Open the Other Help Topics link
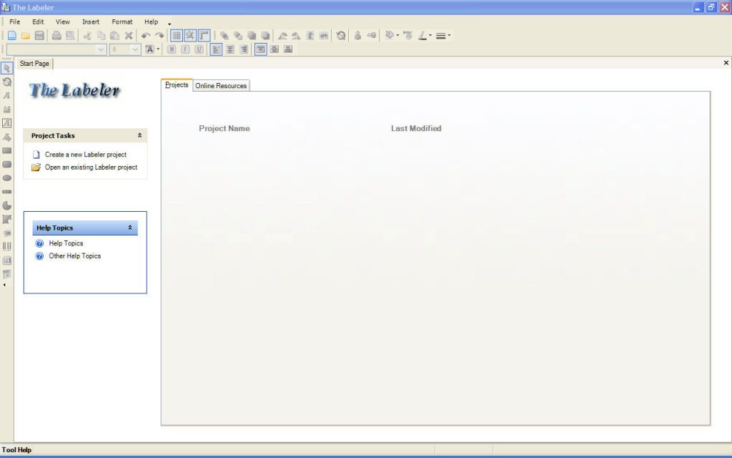This screenshot has height=458, width=732. point(74,256)
